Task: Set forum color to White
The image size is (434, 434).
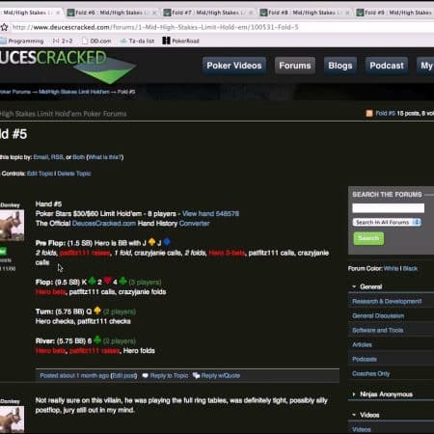Action: tap(391, 268)
